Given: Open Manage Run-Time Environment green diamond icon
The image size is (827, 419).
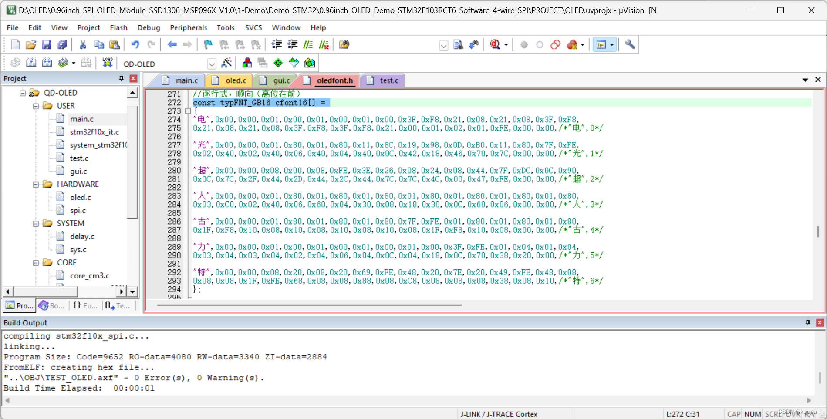Looking at the screenshot, I should tap(278, 63).
